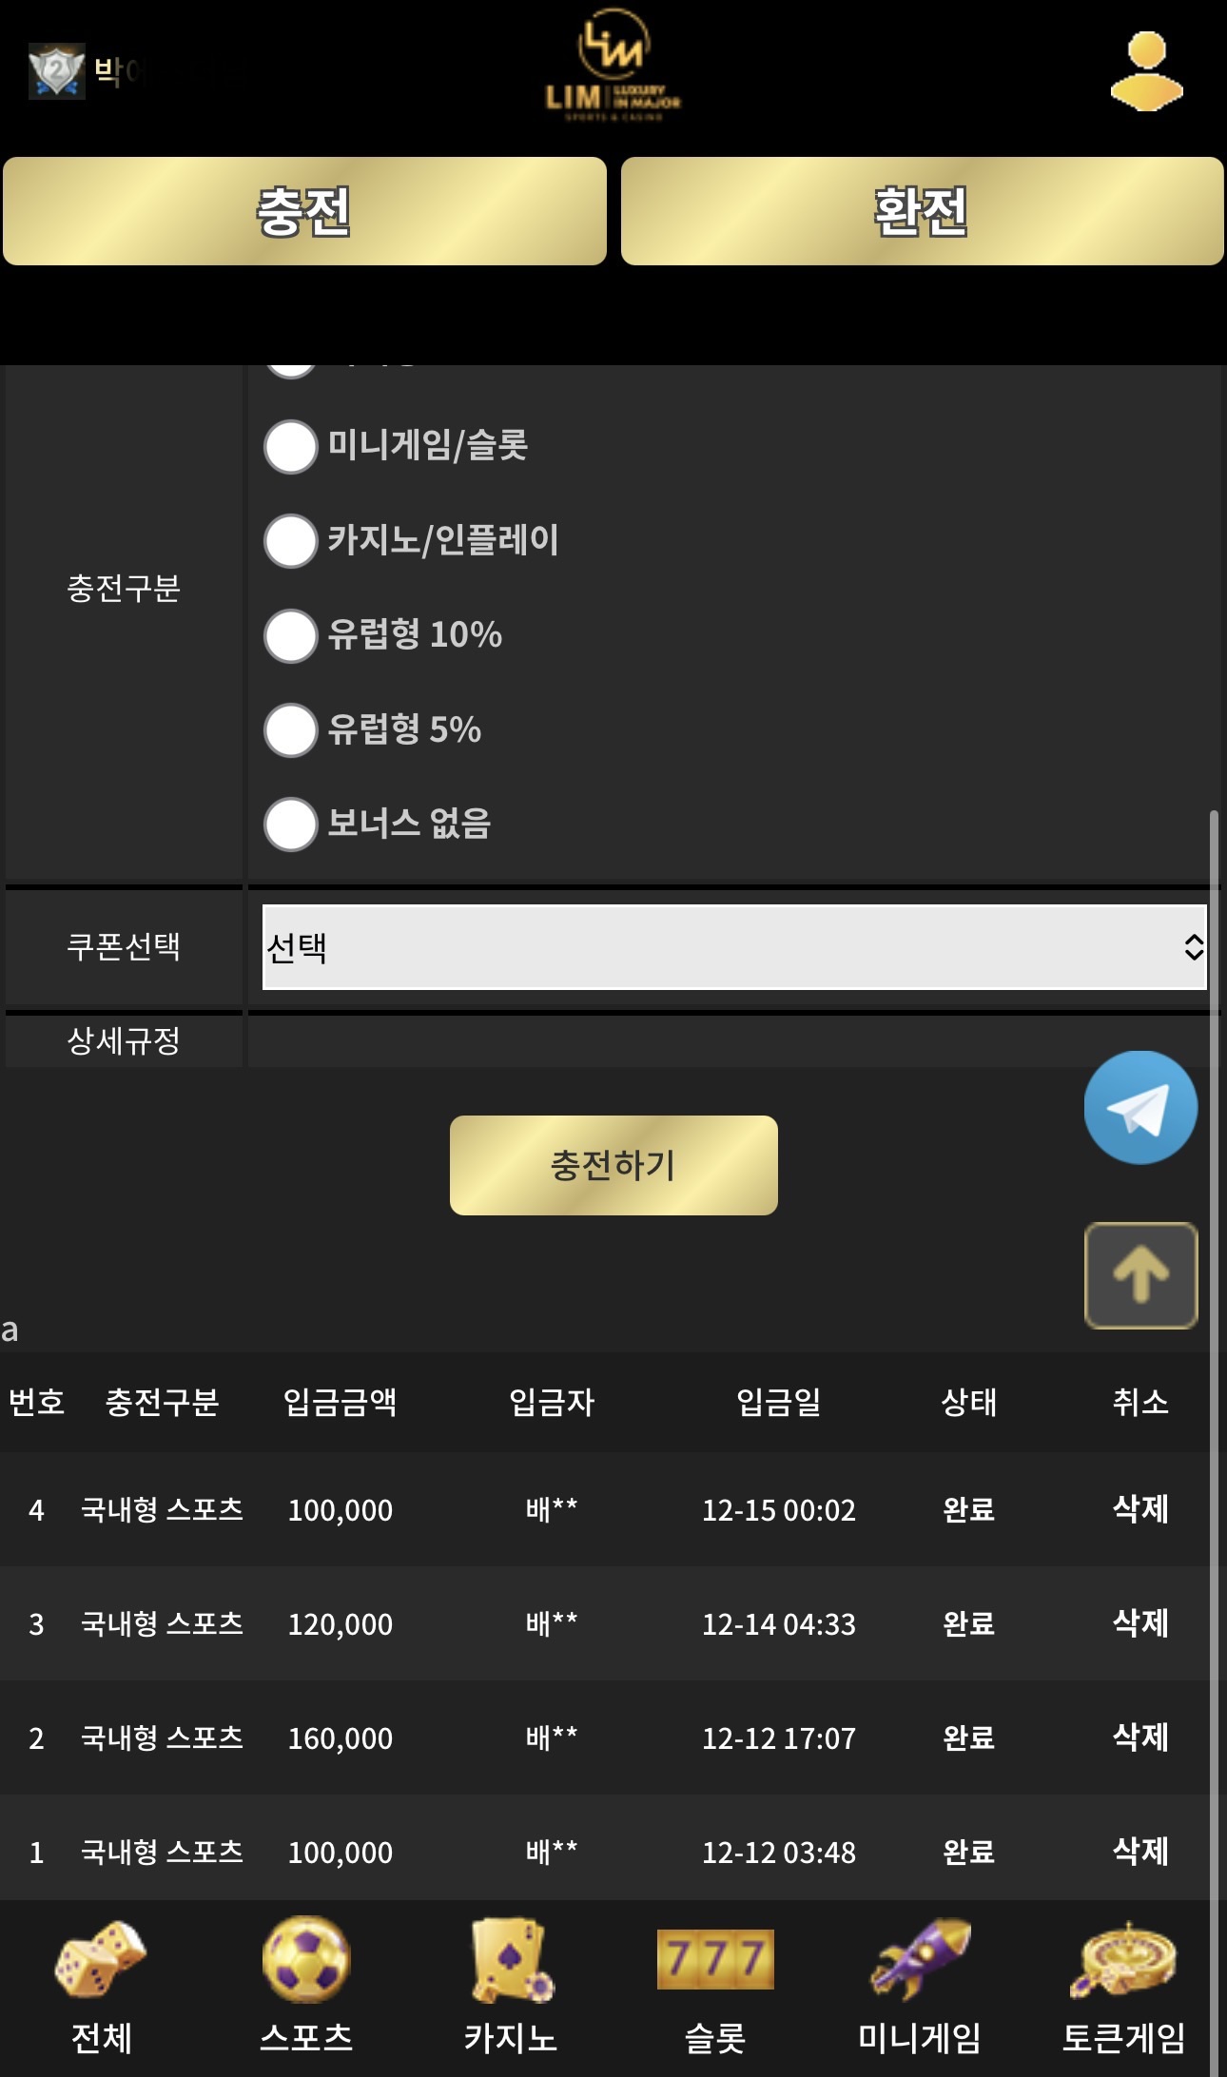Click 삭제 for 12-15 00:02 deposit
The height and width of the screenshot is (2077, 1227).
(1139, 1509)
